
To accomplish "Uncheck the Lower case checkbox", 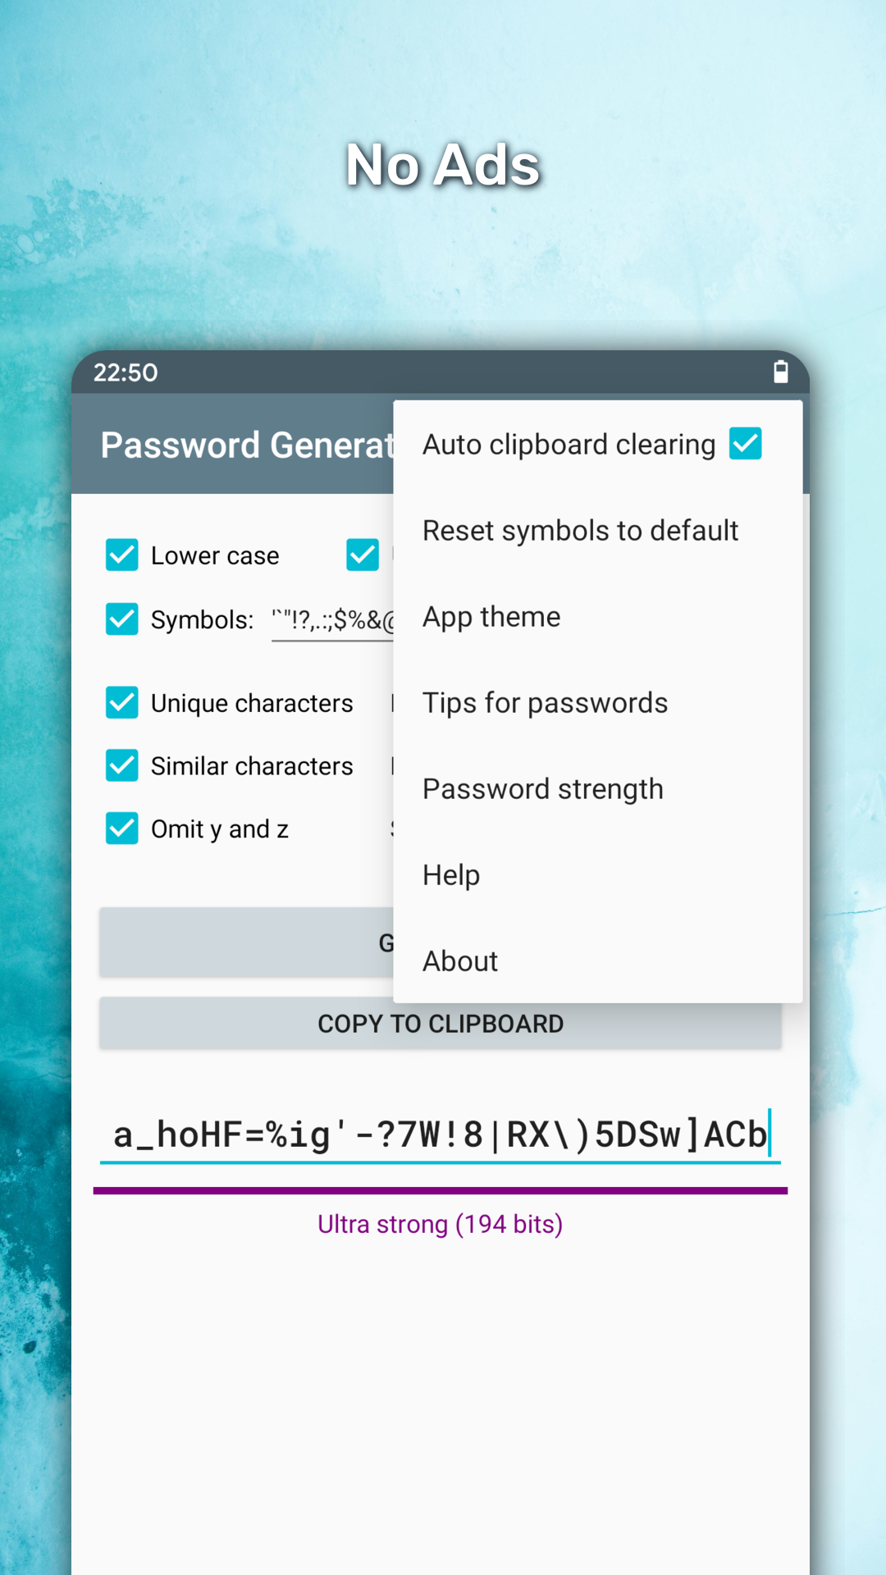I will click(x=122, y=555).
